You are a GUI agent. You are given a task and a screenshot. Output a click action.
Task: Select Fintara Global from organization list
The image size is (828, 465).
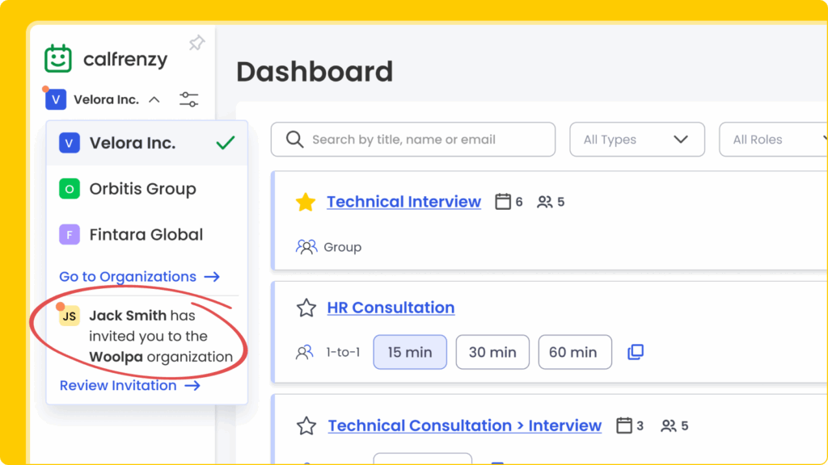click(146, 235)
